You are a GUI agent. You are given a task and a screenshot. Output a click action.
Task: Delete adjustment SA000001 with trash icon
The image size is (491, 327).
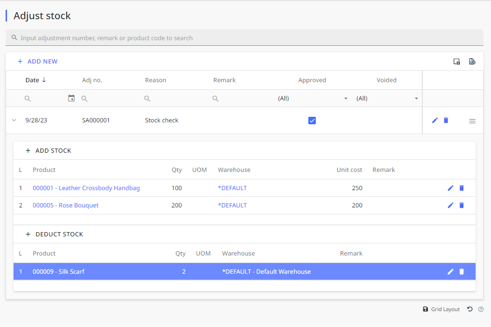coord(446,120)
